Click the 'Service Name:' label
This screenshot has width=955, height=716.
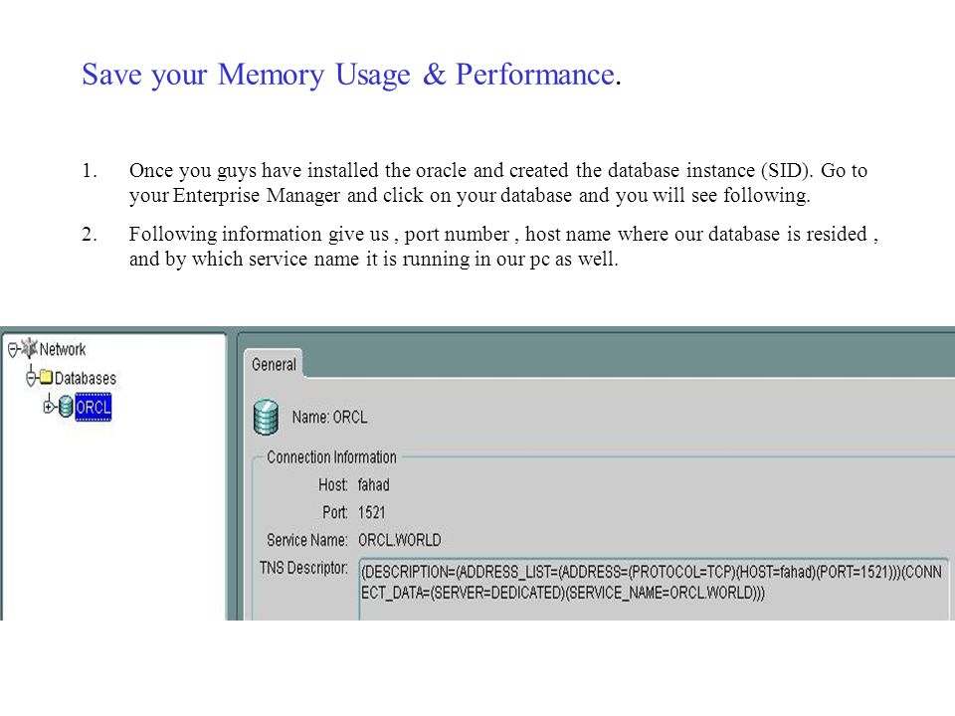coord(307,540)
